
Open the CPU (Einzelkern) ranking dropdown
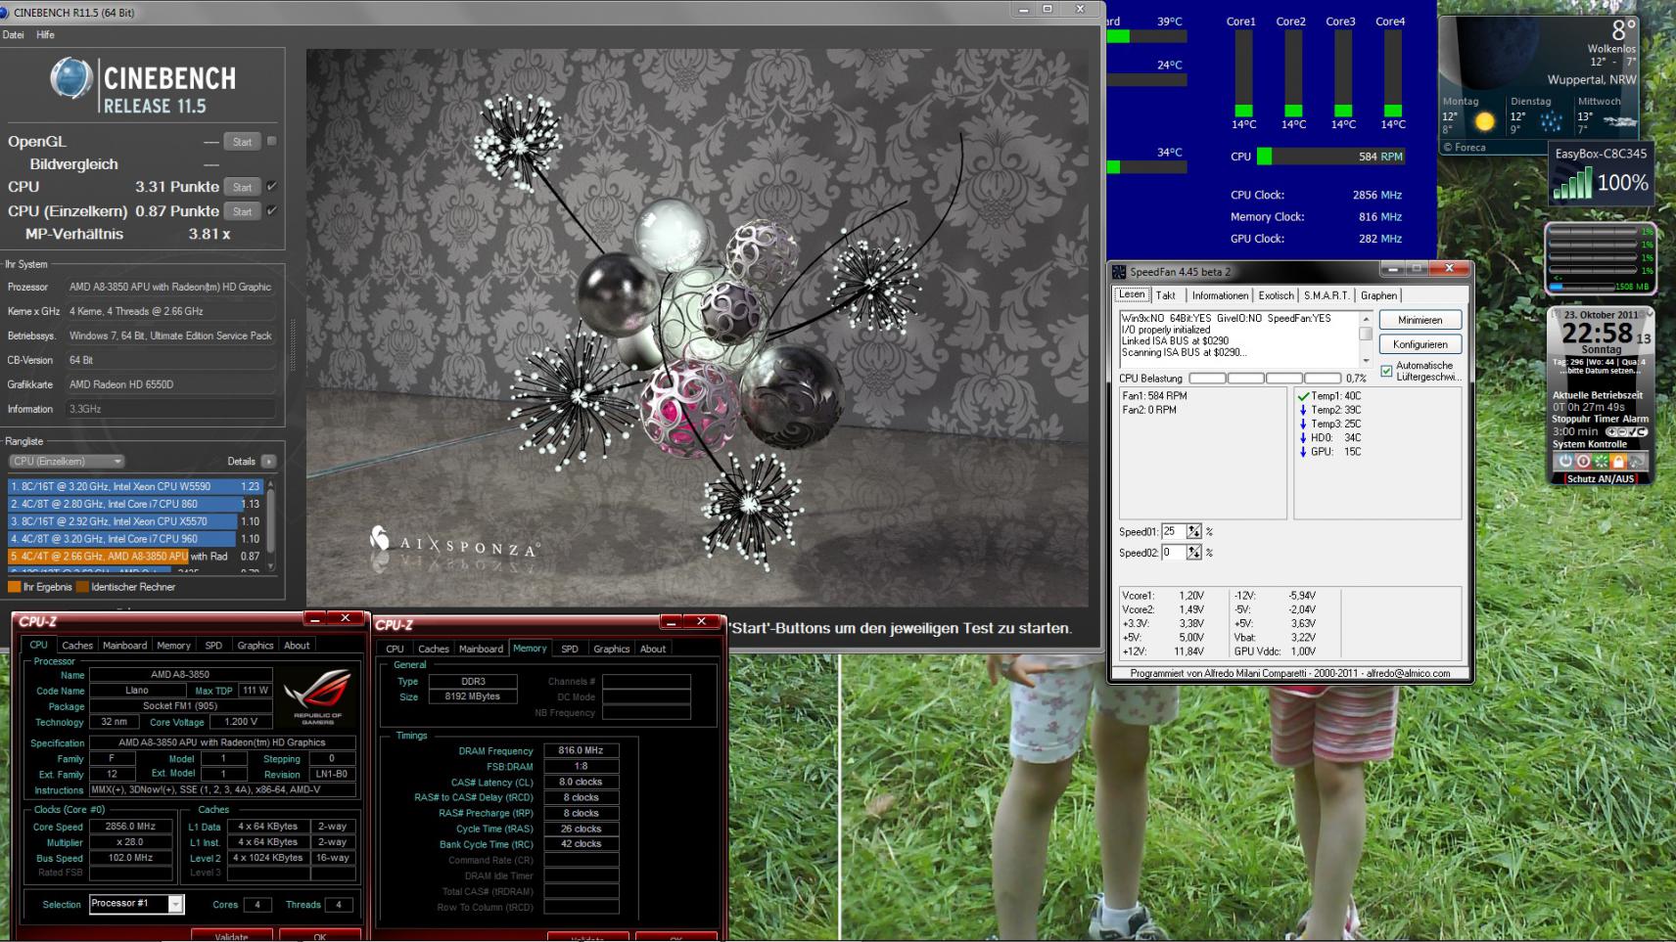(x=67, y=462)
